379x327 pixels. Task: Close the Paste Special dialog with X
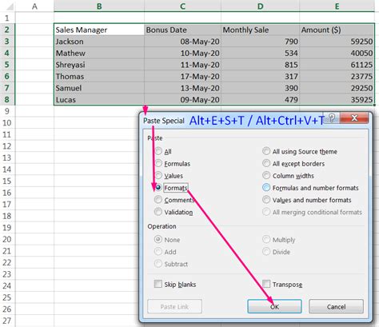tap(354, 118)
